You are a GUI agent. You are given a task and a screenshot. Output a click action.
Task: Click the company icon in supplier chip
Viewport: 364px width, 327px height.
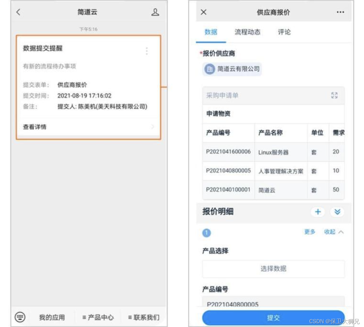(x=210, y=69)
